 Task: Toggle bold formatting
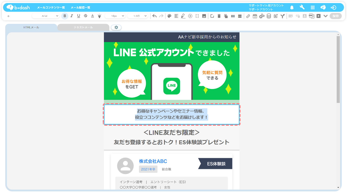pyautogui.click(x=65, y=16)
